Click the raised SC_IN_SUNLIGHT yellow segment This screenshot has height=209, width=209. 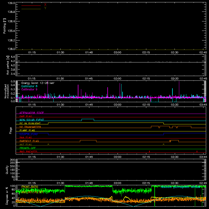pyautogui.click(x=106, y=123)
